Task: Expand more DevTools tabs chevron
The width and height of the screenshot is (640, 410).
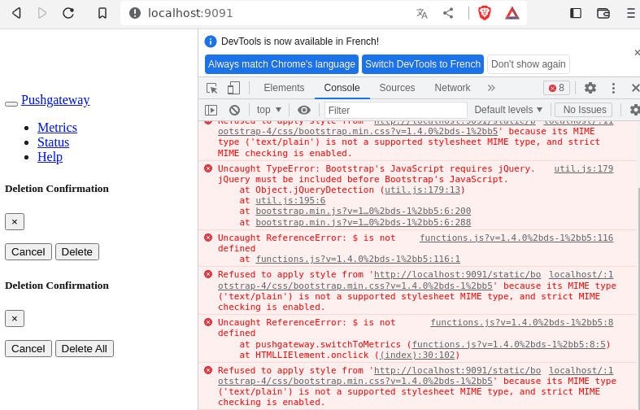Action: 491,88
